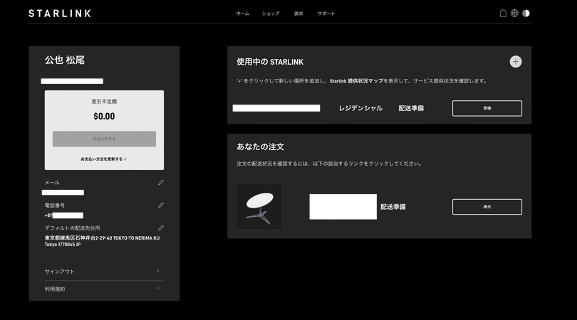Click the Starlink dish thumbnail

(259, 207)
